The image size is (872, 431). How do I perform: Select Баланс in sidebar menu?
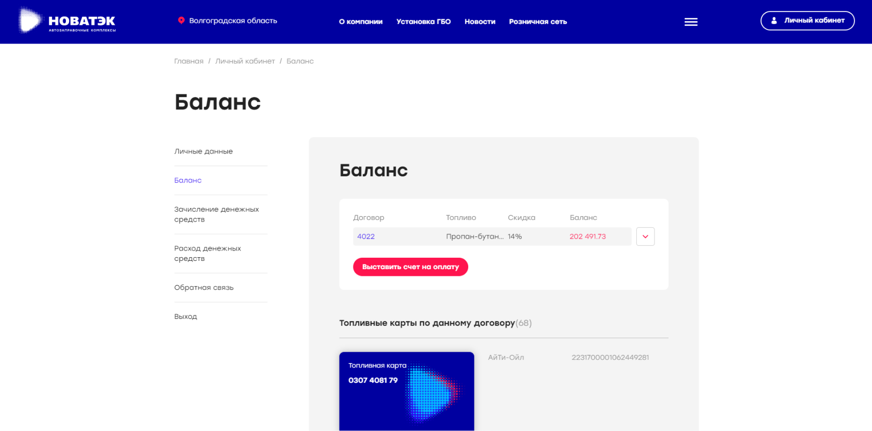188,180
